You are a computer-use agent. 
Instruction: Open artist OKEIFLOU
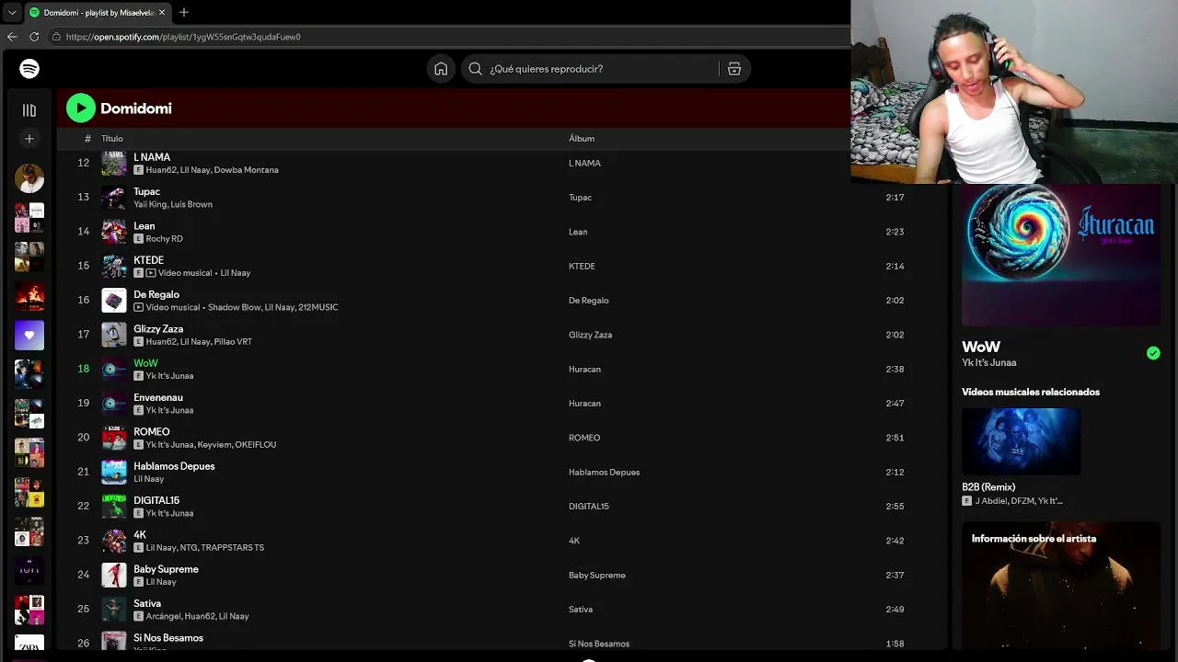pyautogui.click(x=255, y=445)
